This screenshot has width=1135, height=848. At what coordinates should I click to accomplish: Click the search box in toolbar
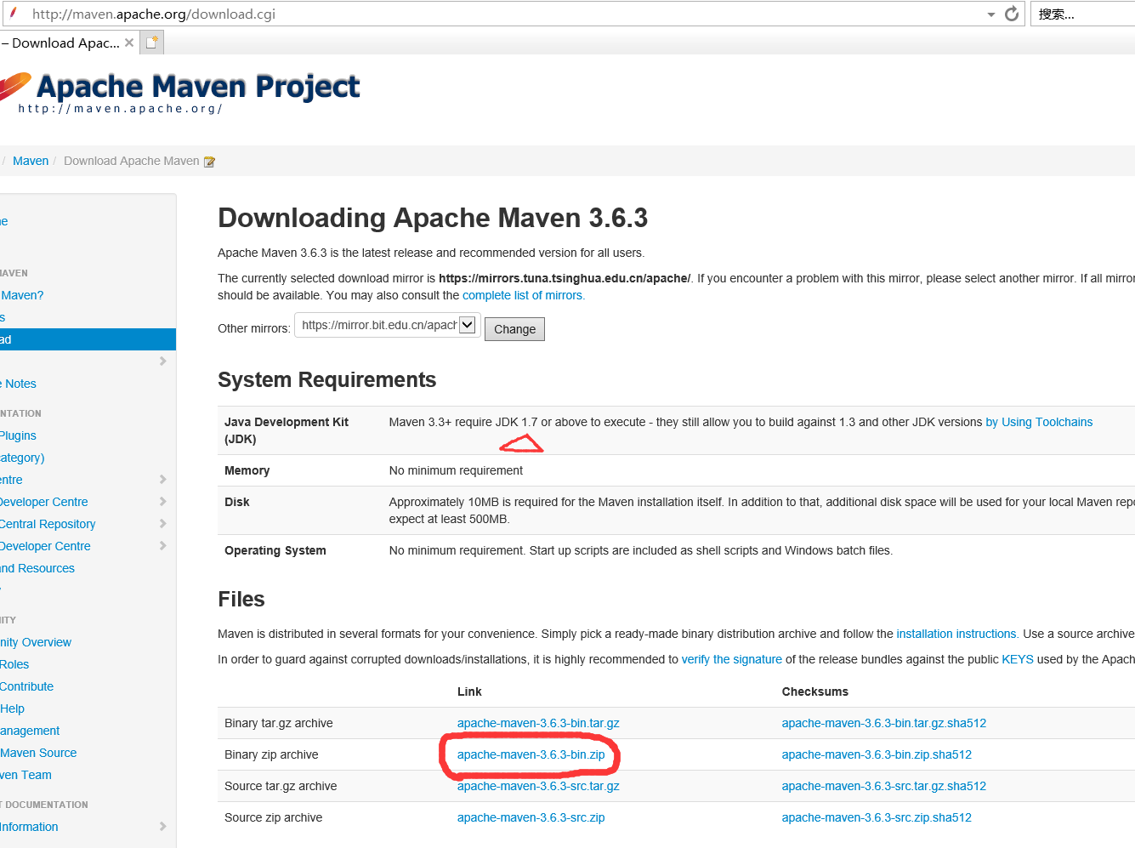[x=1084, y=14]
